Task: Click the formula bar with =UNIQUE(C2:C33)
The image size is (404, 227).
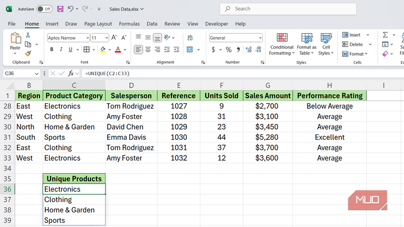Action: click(242, 73)
